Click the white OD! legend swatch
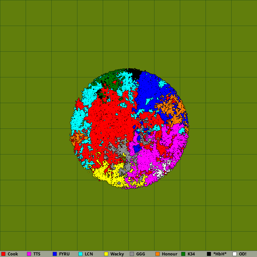This screenshot has height=257, width=257. [x=235, y=254]
